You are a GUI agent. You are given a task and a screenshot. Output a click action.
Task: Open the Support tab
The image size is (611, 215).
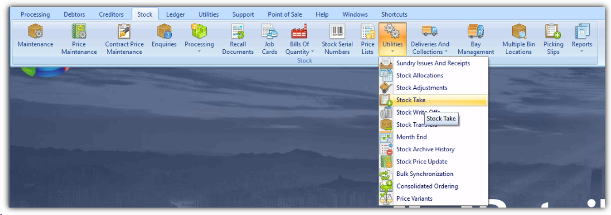click(x=243, y=14)
